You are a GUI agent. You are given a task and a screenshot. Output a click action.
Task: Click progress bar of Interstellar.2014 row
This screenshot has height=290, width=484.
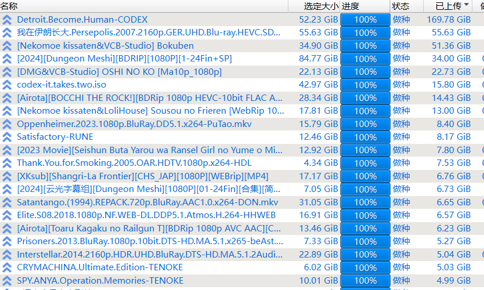click(x=365, y=255)
